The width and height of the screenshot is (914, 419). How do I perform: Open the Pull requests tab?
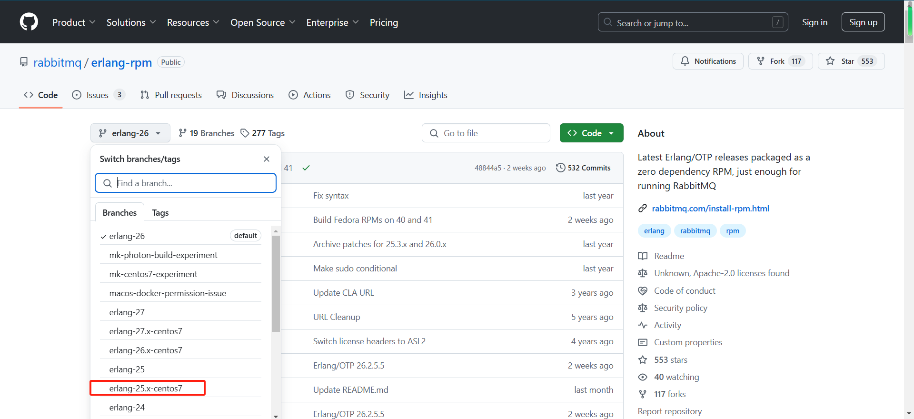tap(171, 95)
